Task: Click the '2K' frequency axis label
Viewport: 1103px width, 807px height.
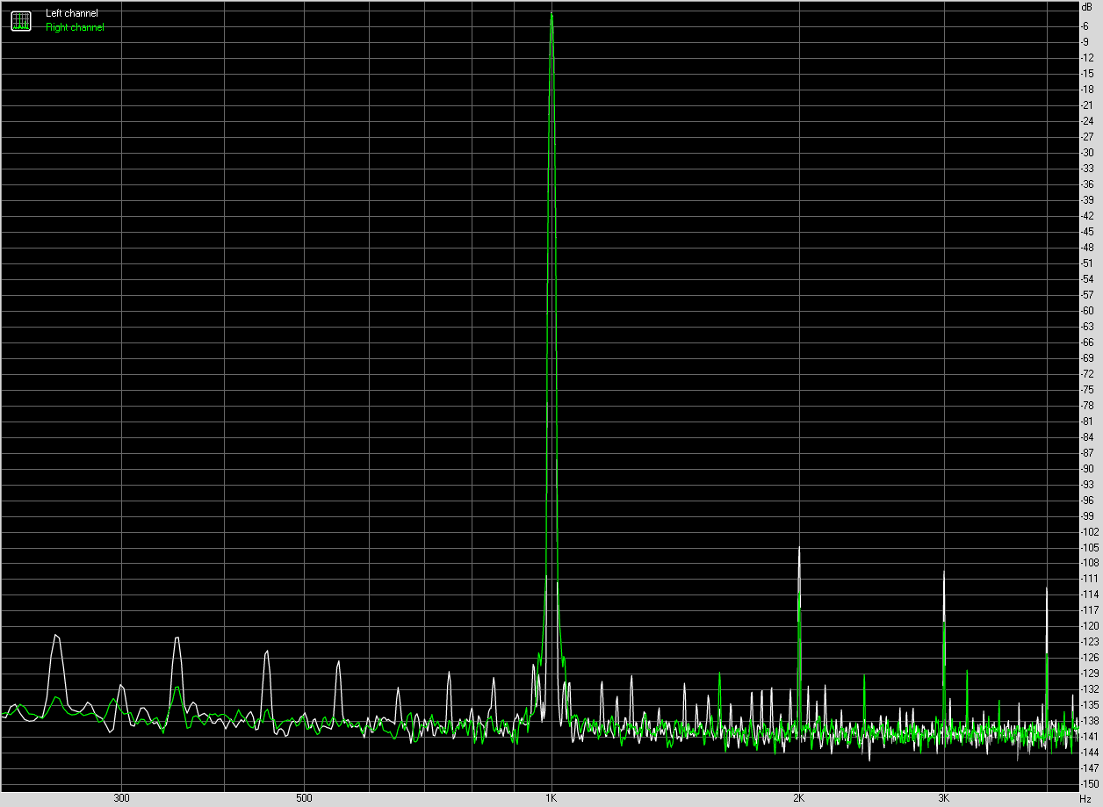Action: point(799,798)
